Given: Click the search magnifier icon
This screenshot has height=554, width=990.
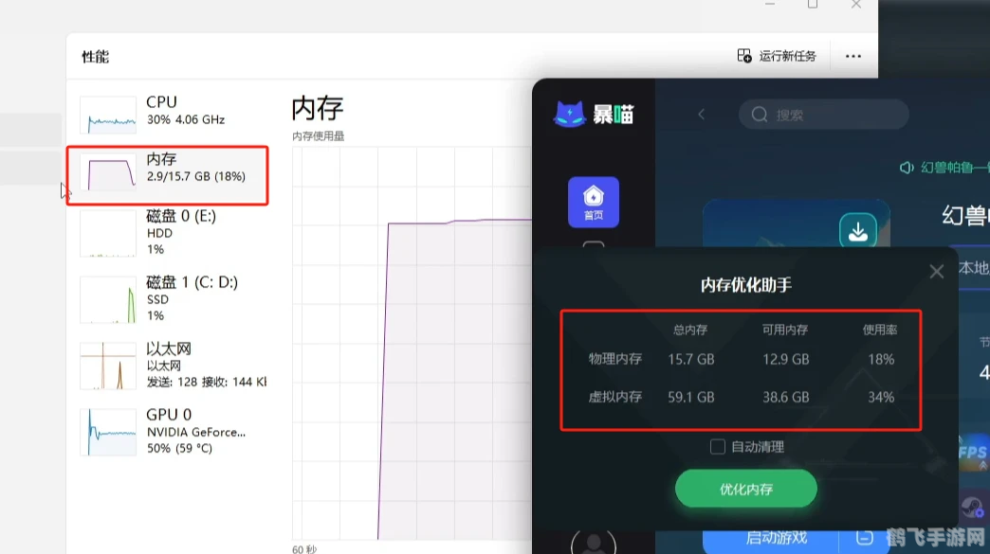Looking at the screenshot, I should pos(760,115).
